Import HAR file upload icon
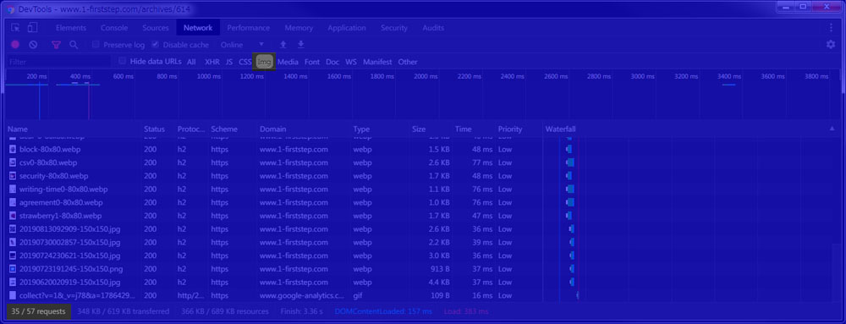 283,44
